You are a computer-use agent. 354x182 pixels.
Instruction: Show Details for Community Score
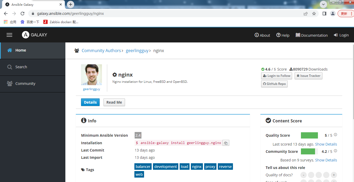(326, 160)
